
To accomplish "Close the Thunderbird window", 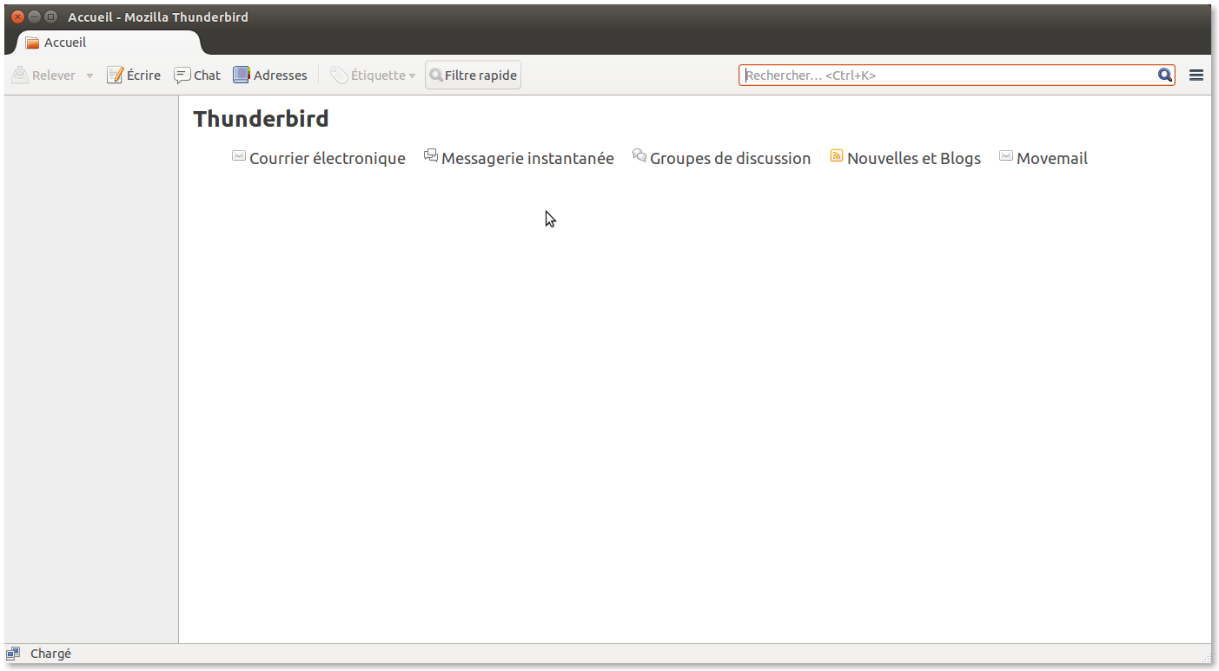I will point(17,16).
